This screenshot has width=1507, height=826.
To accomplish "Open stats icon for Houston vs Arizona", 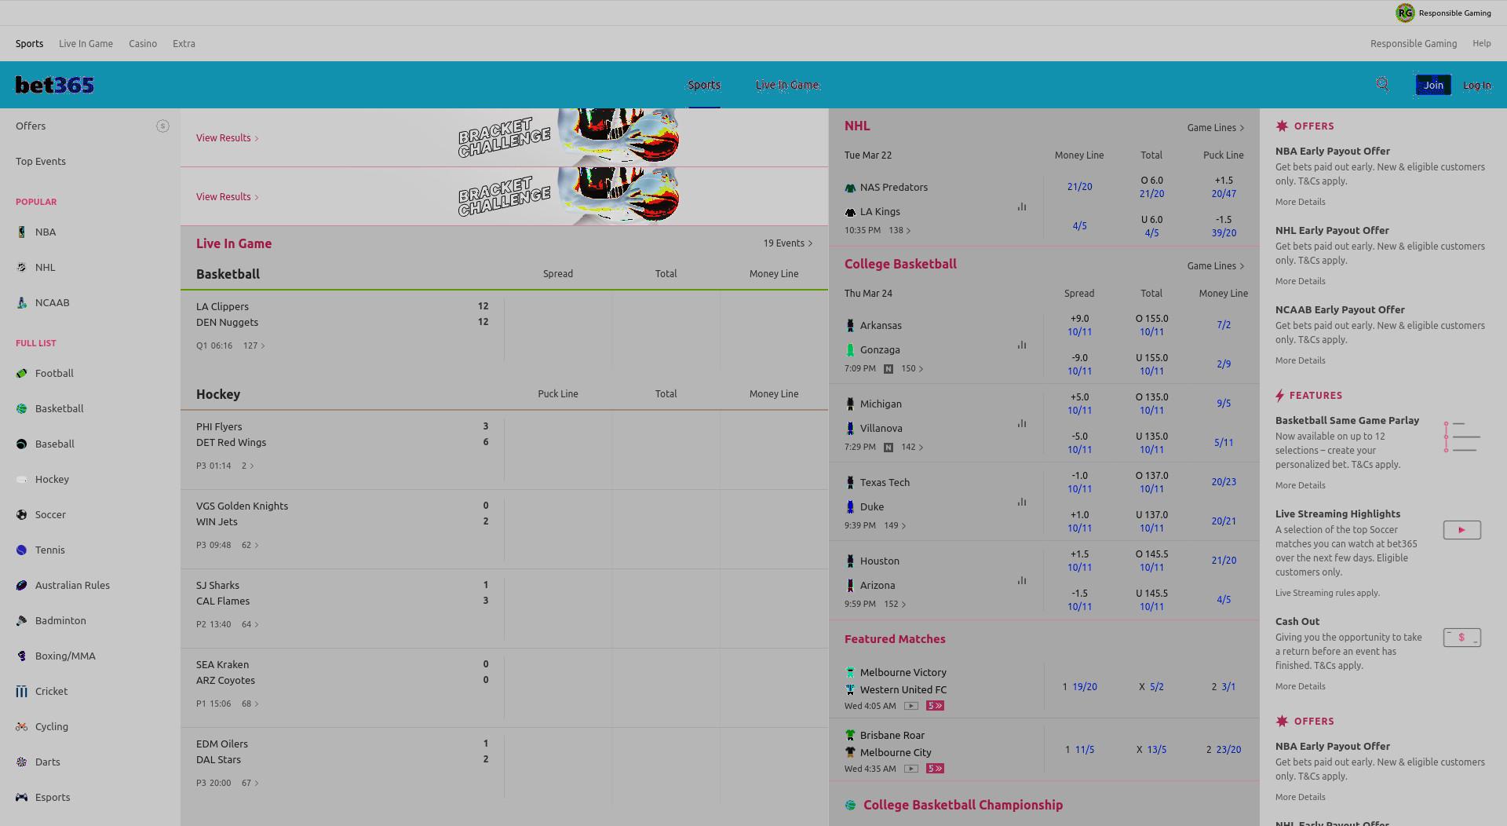I will click(x=1022, y=580).
